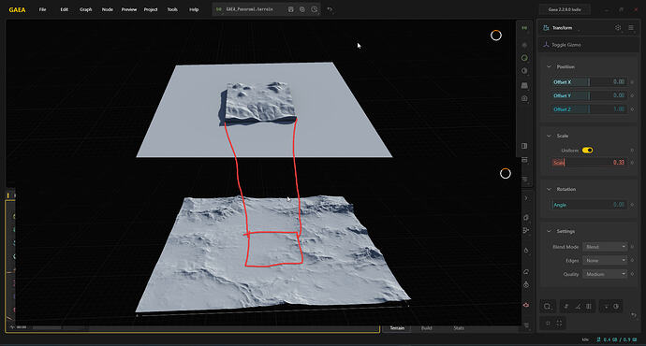This screenshot has height=346, width=646.
Task: Click the chevron arrow icon in side strip
Action: [x=526, y=198]
